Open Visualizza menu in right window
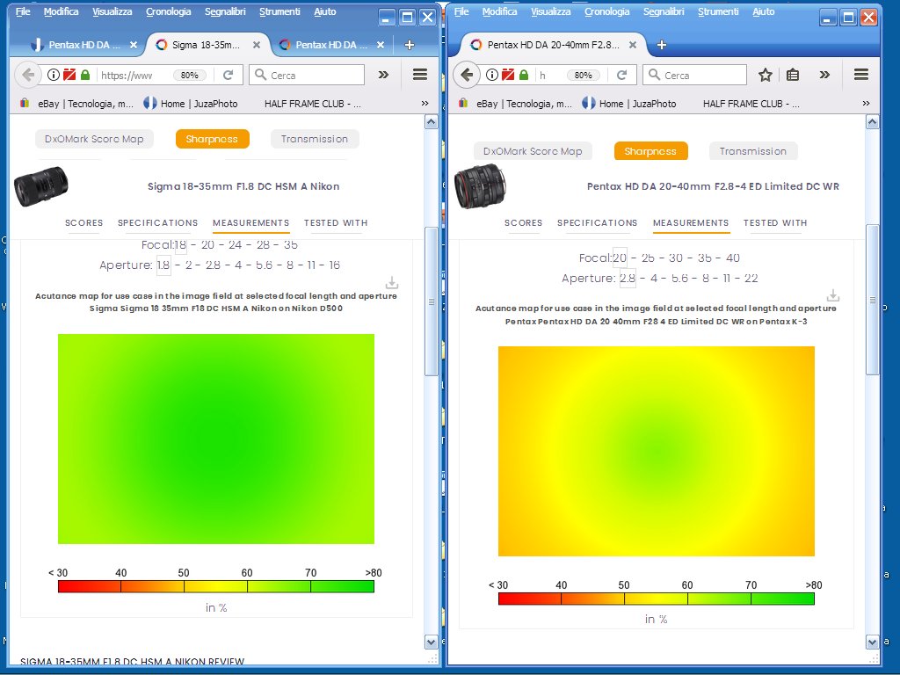 550,11
